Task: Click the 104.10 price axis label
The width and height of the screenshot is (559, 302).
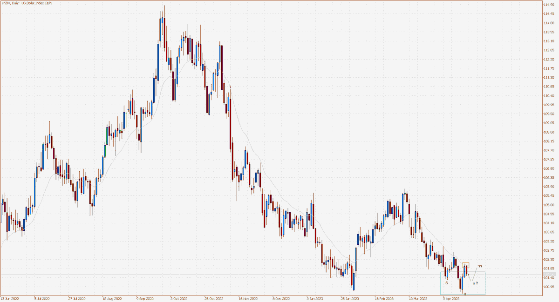Action: (x=548, y=223)
